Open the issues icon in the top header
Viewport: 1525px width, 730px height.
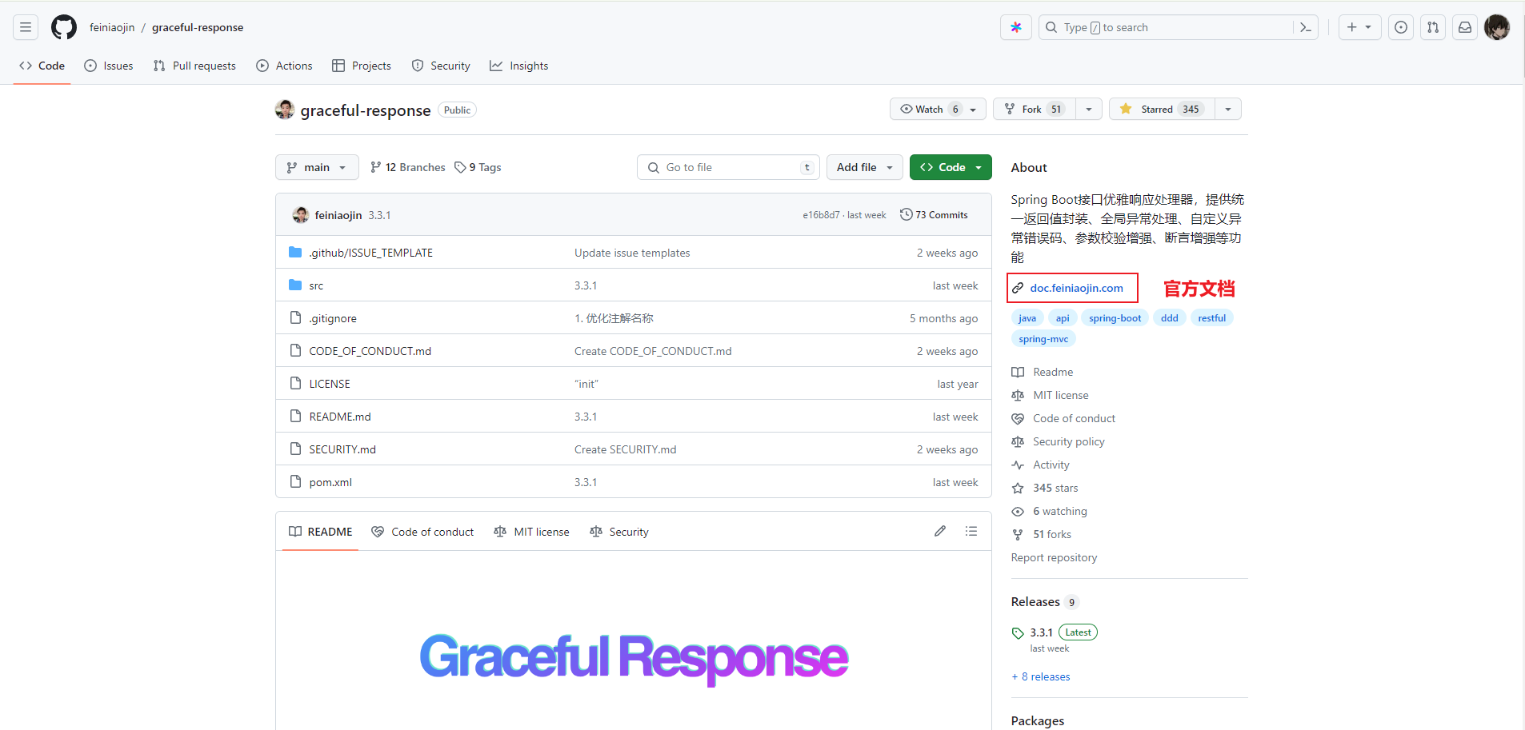tap(1401, 27)
